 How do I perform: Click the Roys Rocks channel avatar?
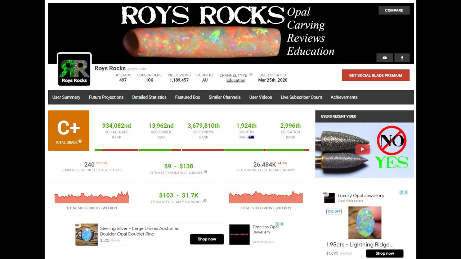tap(74, 69)
